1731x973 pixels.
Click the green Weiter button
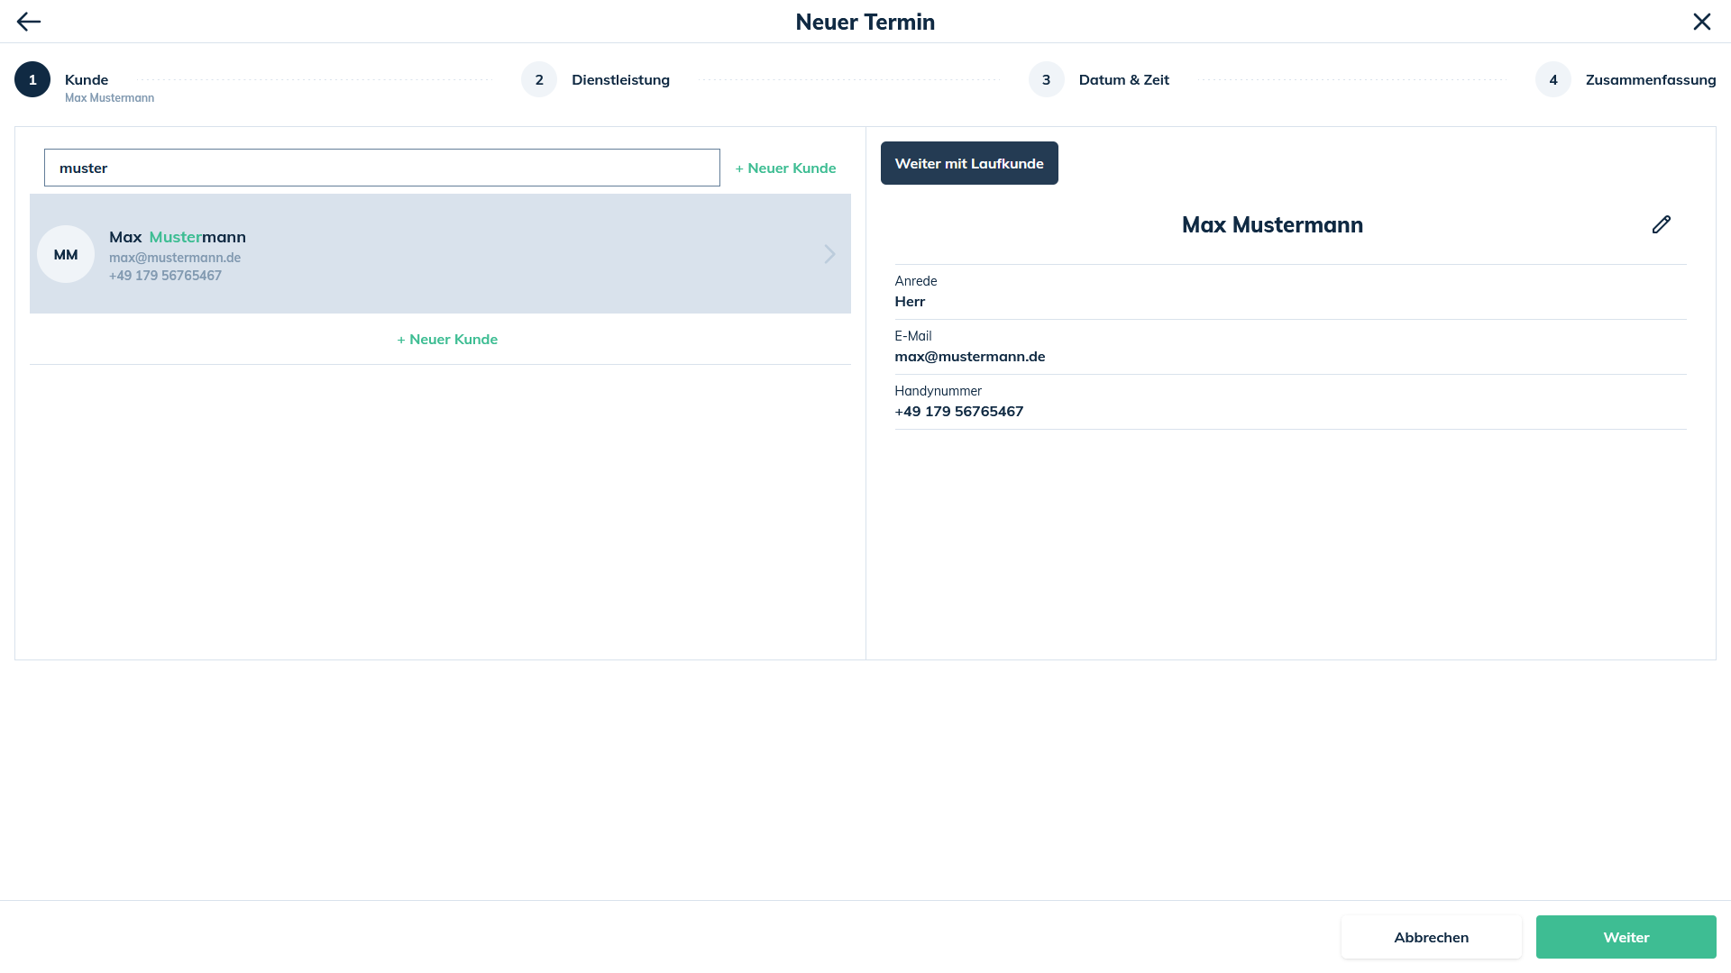(x=1626, y=937)
